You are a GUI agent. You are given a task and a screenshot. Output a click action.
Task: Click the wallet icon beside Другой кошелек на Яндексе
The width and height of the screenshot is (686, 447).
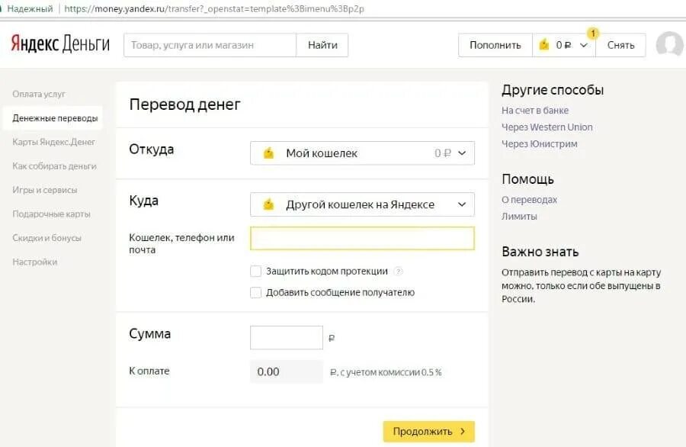click(268, 204)
